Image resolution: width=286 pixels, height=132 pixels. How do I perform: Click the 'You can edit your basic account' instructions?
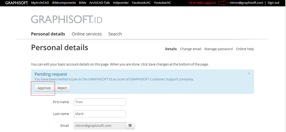point(120,64)
